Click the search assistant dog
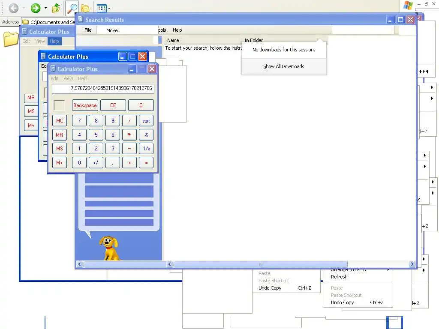Image resolution: width=439 pixels, height=329 pixels. [109, 248]
